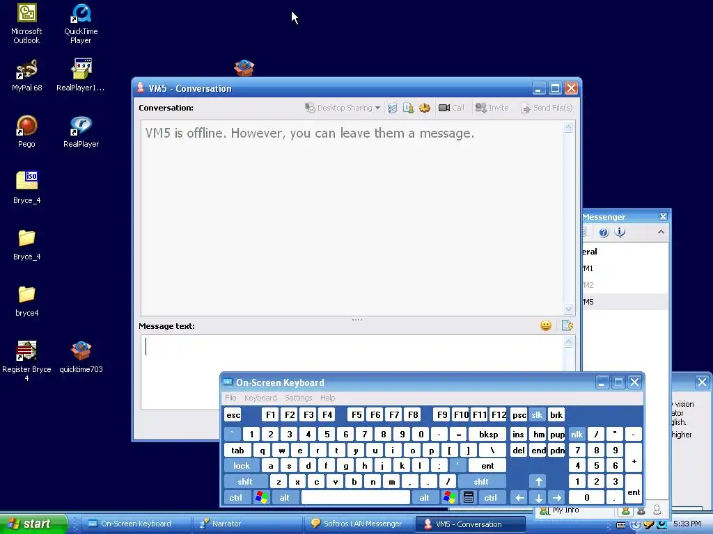Toggle the left shft key
713x534 pixels.
[x=245, y=482]
